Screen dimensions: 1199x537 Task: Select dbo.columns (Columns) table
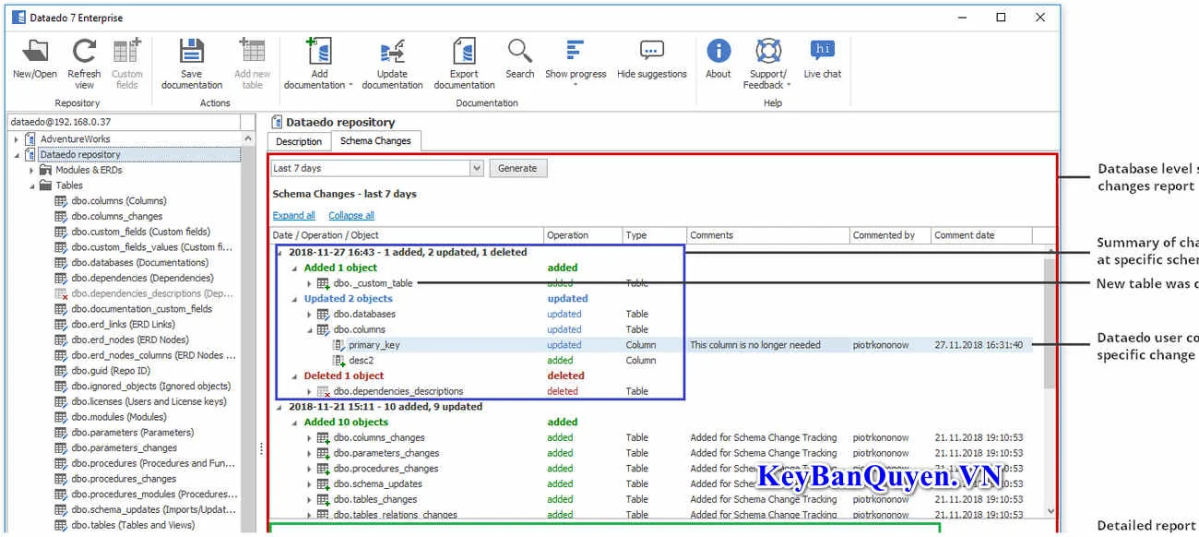click(x=118, y=201)
